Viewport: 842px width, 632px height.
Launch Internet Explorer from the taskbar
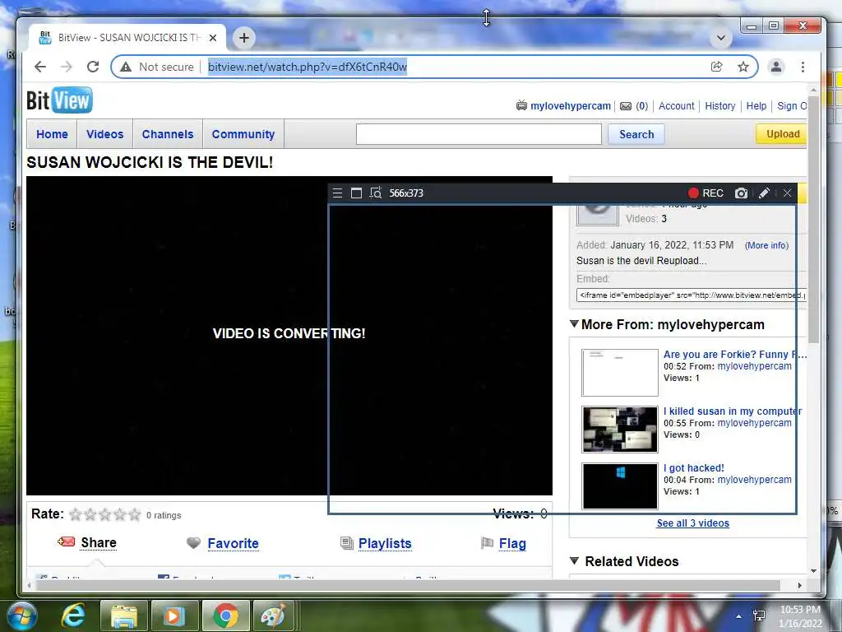tap(73, 616)
